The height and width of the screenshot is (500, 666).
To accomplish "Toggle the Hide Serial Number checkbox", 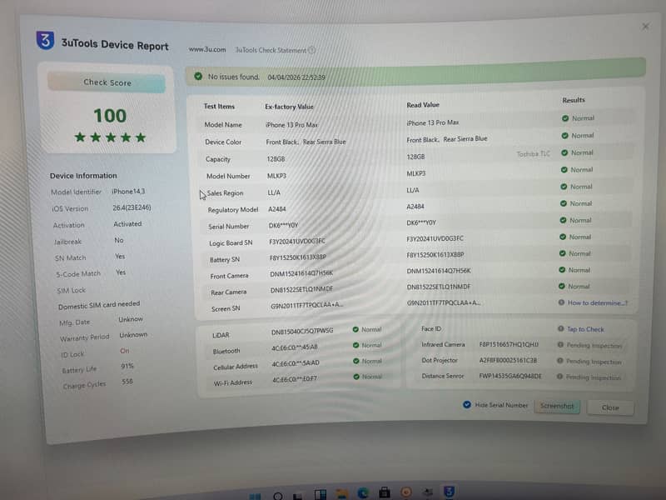I will coord(467,404).
